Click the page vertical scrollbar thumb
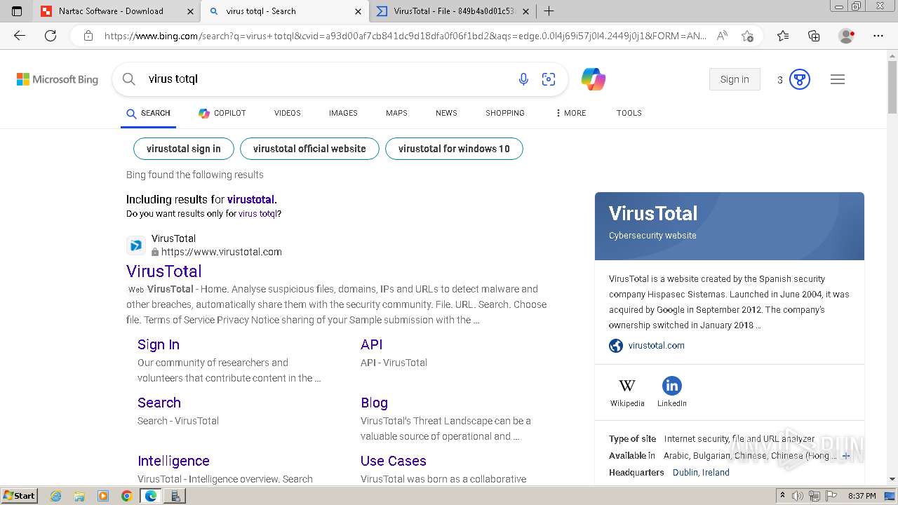 (x=892, y=88)
